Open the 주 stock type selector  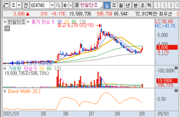point(13,5)
